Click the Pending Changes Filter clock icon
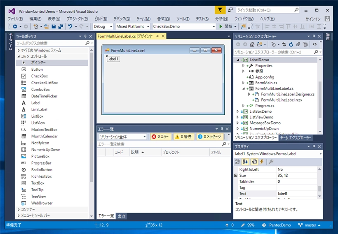Viewport: 338px width, 234px height. click(x=274, y=44)
